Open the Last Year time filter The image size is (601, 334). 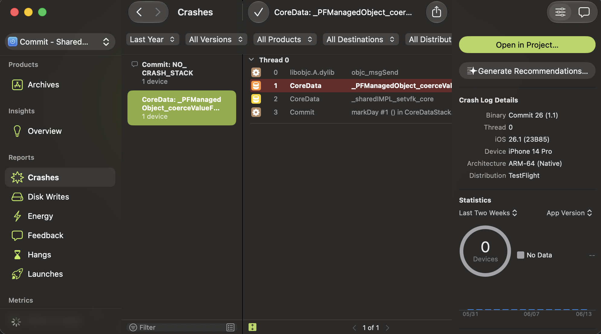[153, 39]
